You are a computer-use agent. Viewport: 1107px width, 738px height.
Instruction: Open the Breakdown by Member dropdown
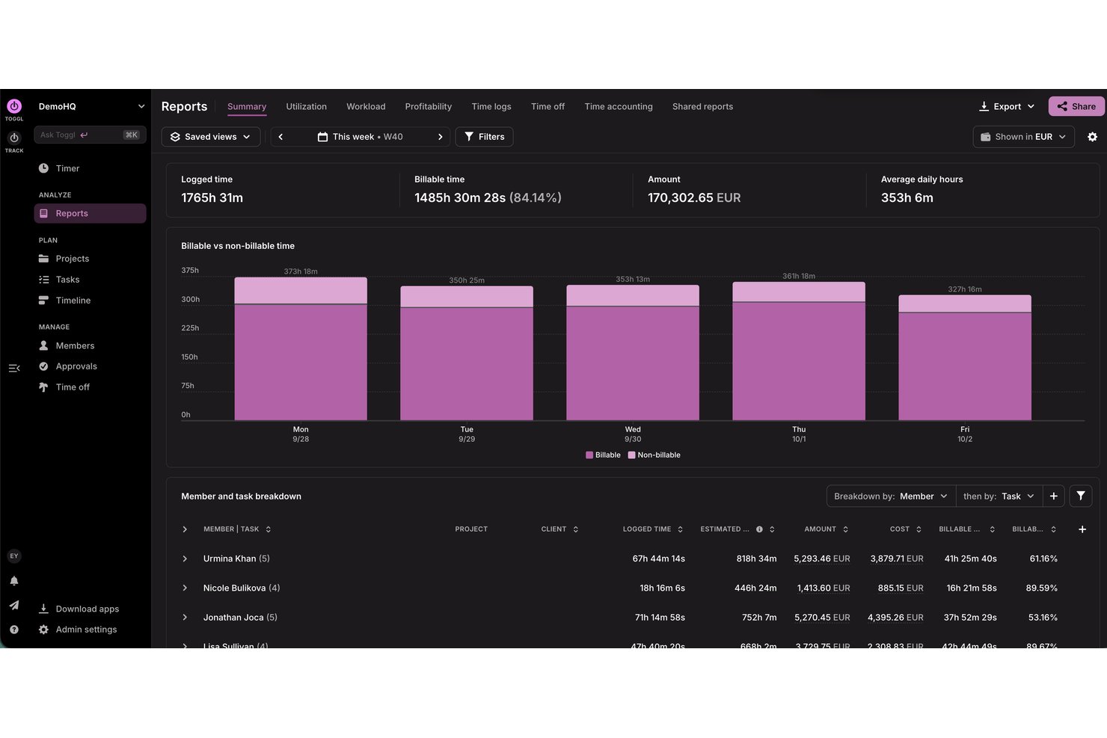click(891, 496)
